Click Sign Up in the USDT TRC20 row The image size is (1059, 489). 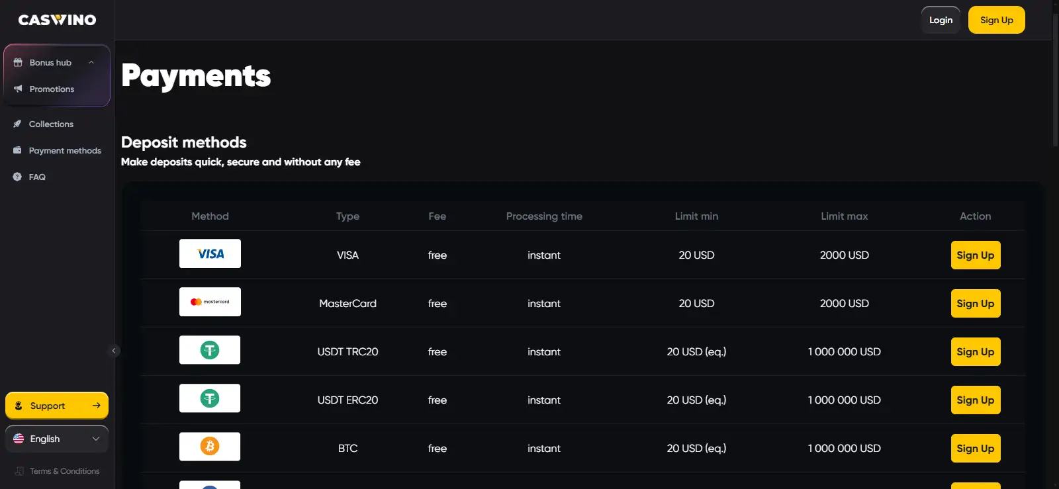[x=976, y=352]
